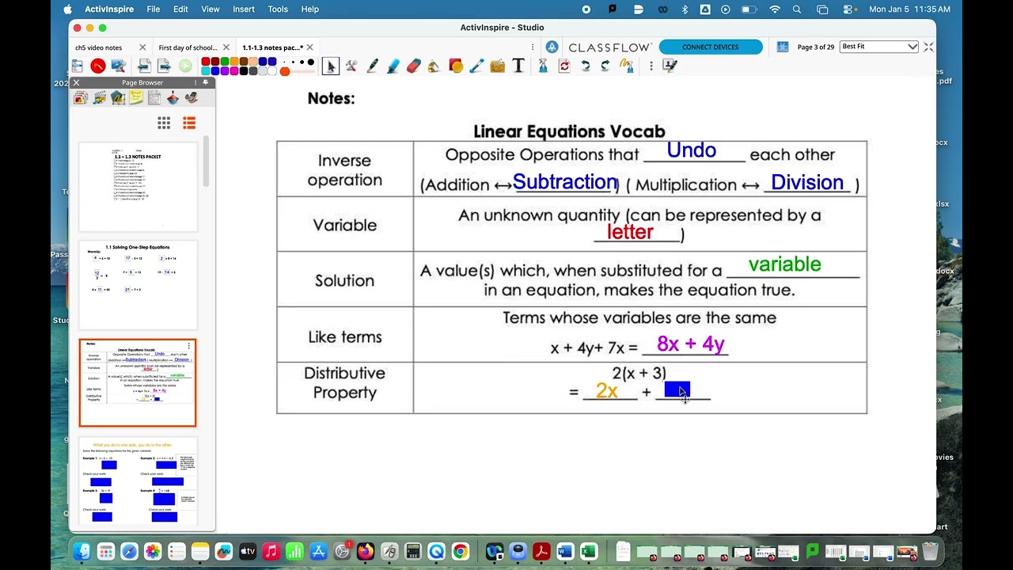Close the Page Browser panel
The height and width of the screenshot is (570, 1013).
click(x=76, y=82)
